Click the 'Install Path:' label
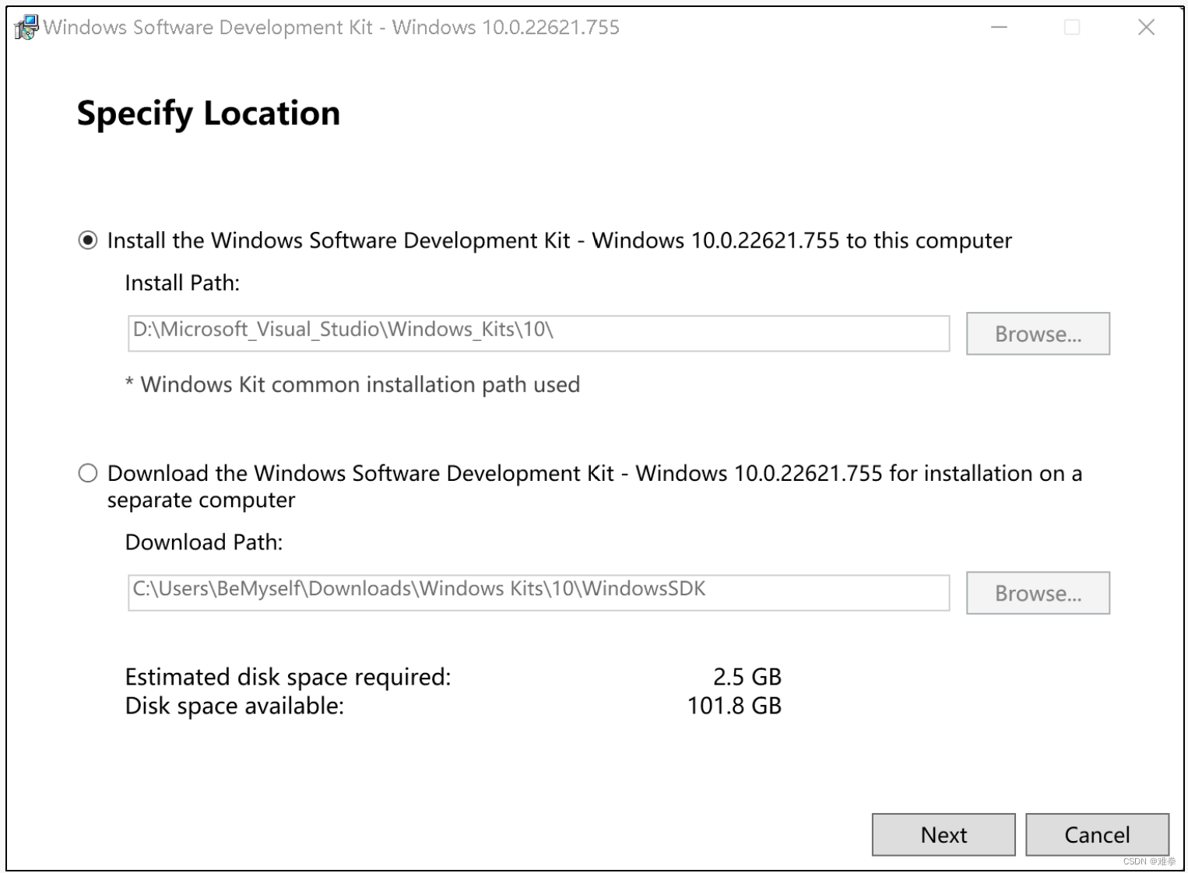Viewport: 1188px width, 873px height. (x=182, y=283)
